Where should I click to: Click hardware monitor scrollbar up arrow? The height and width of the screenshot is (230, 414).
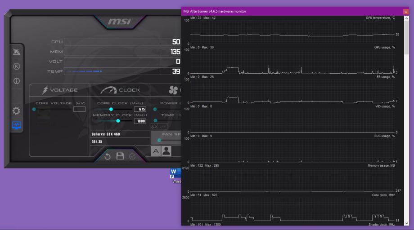(406, 18)
